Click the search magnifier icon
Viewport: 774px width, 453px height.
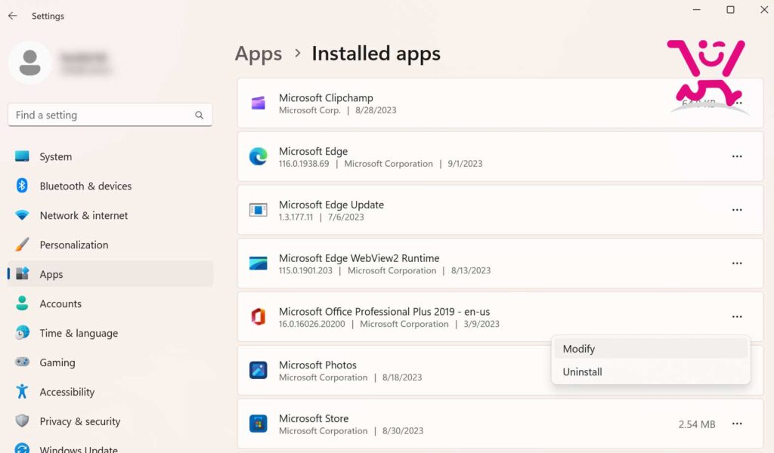pyautogui.click(x=199, y=115)
